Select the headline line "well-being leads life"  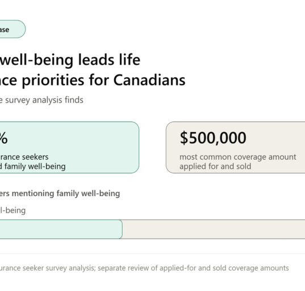tap(70, 60)
